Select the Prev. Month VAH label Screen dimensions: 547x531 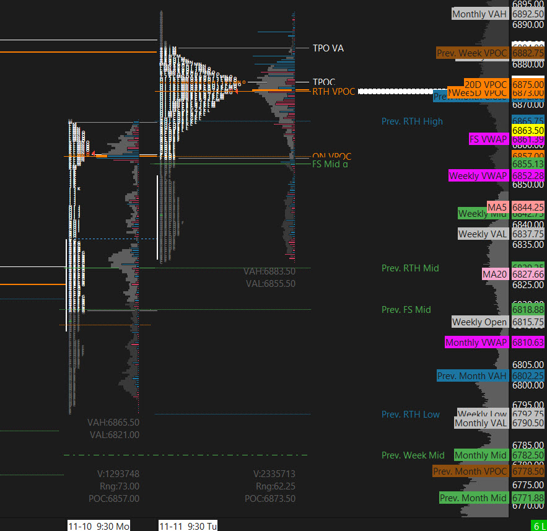(472, 376)
